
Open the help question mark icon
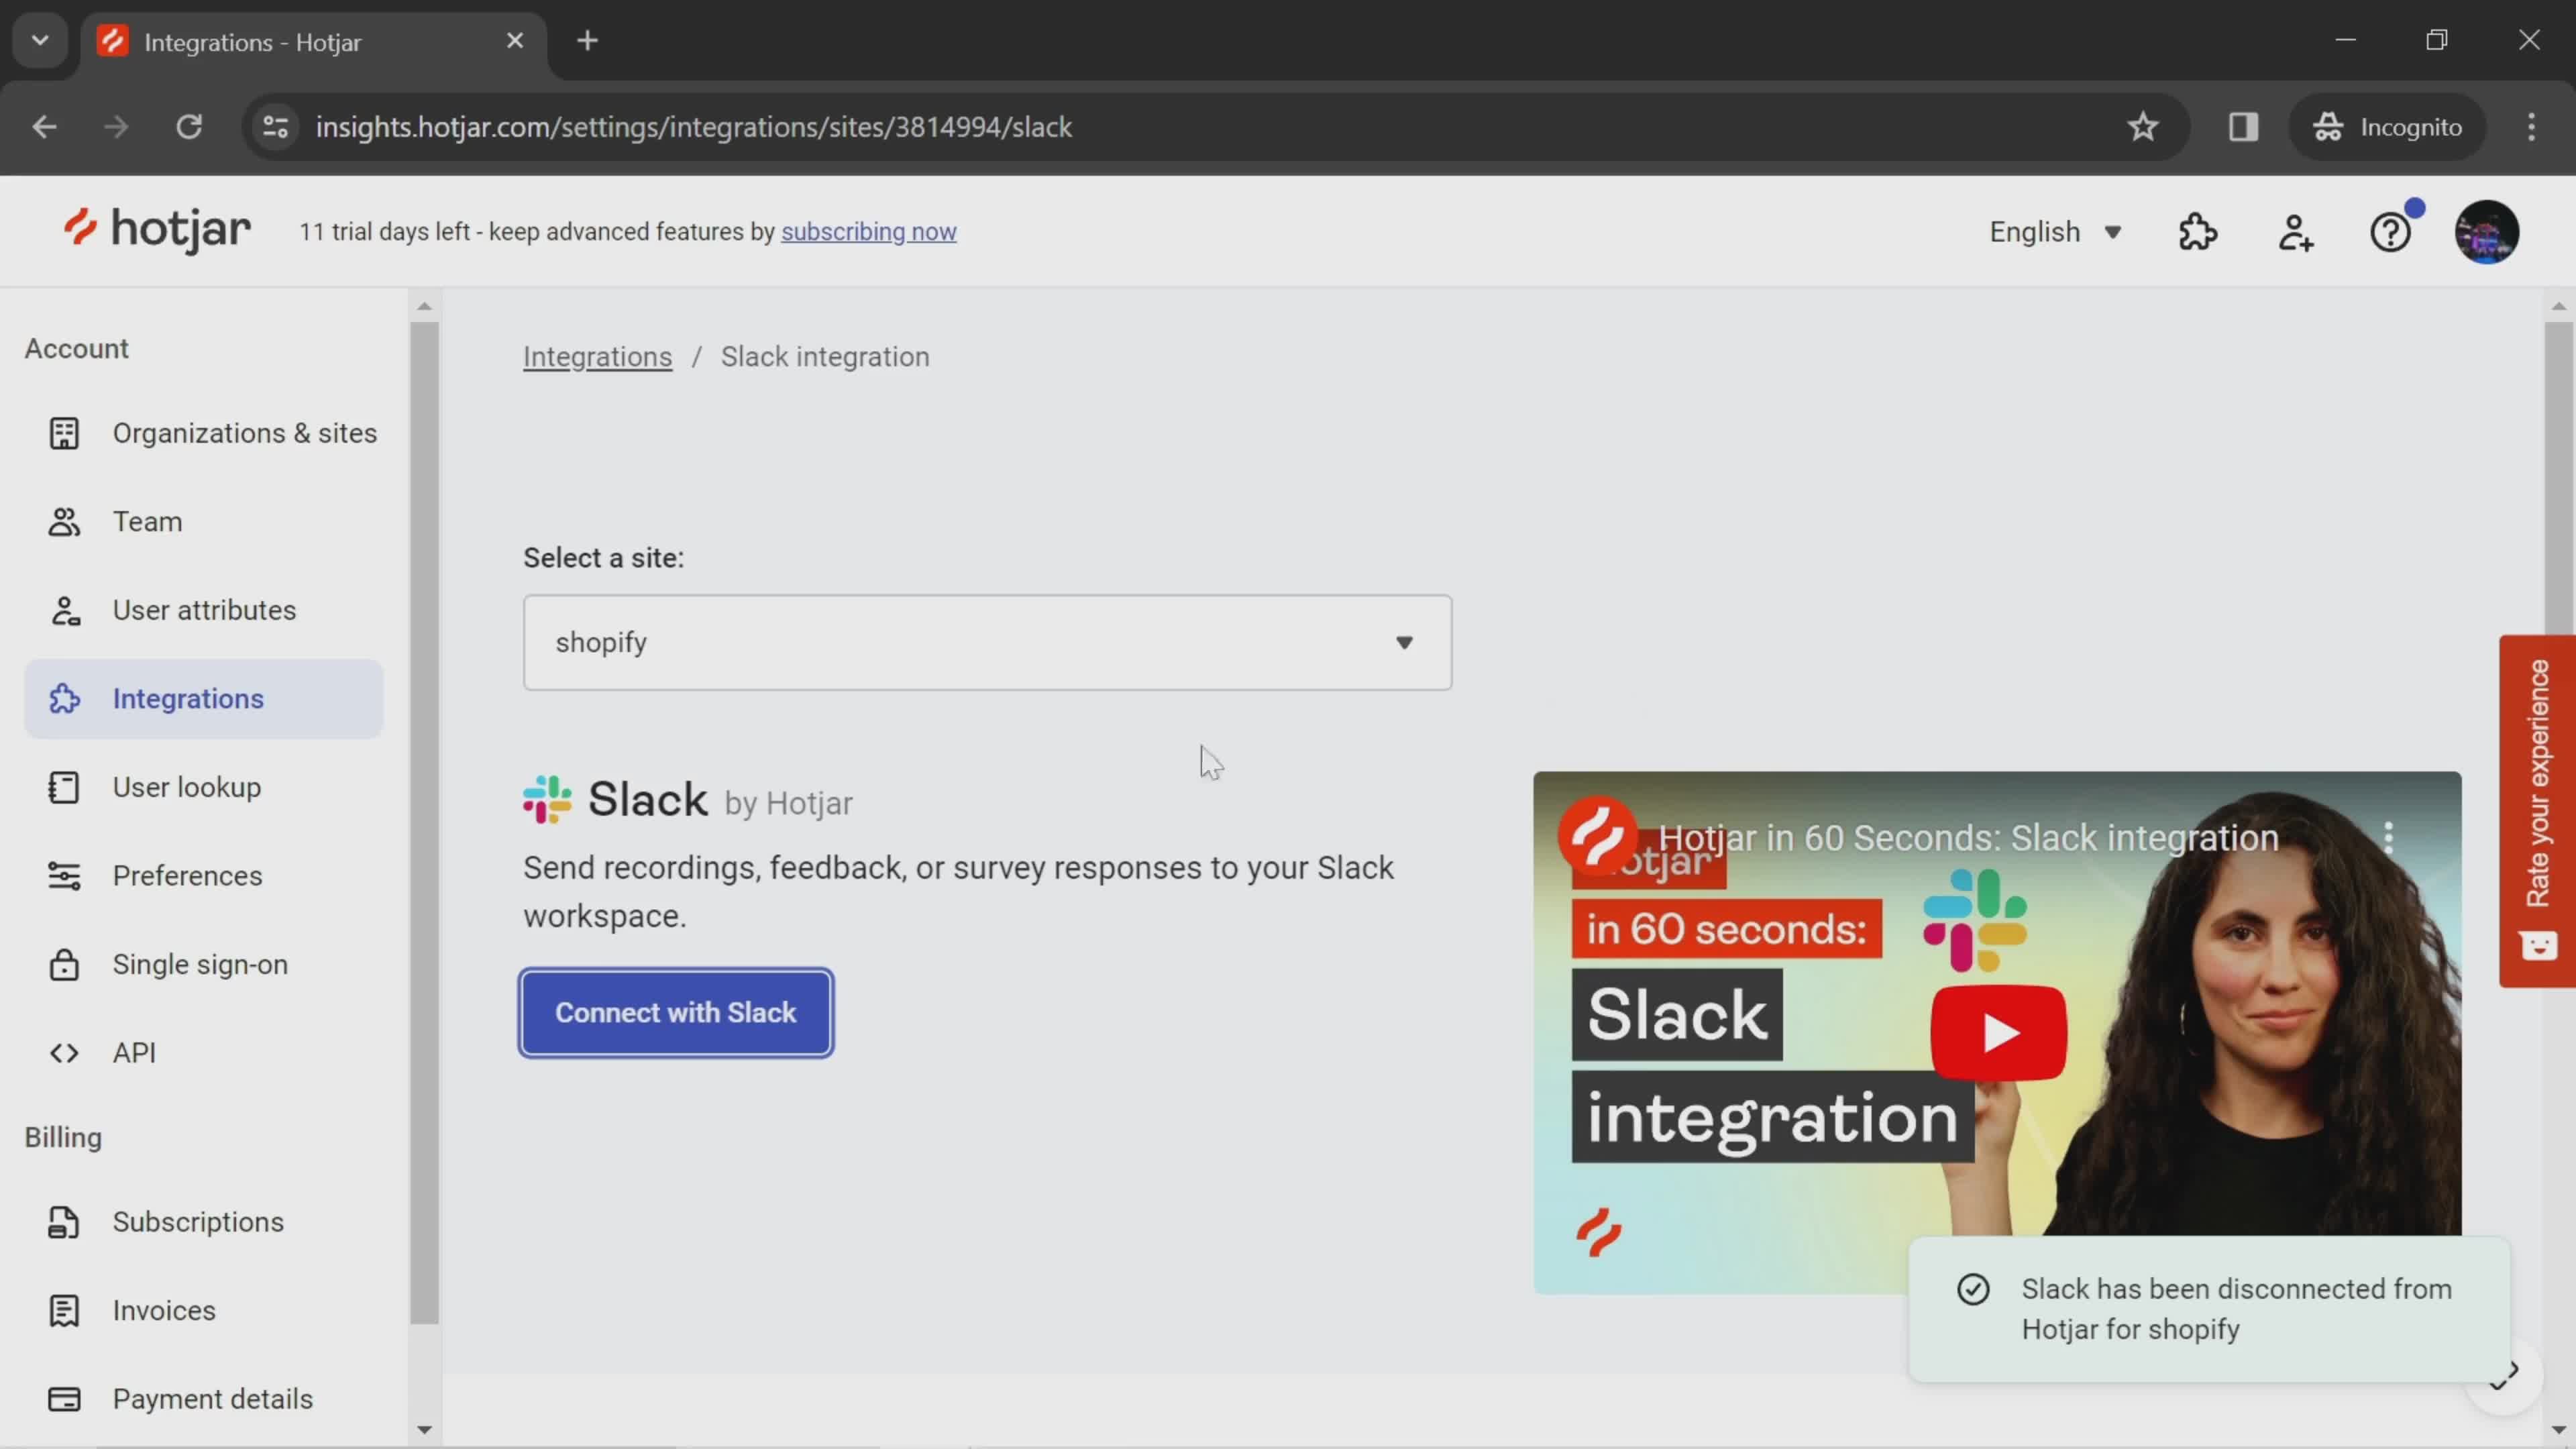(x=2391, y=232)
